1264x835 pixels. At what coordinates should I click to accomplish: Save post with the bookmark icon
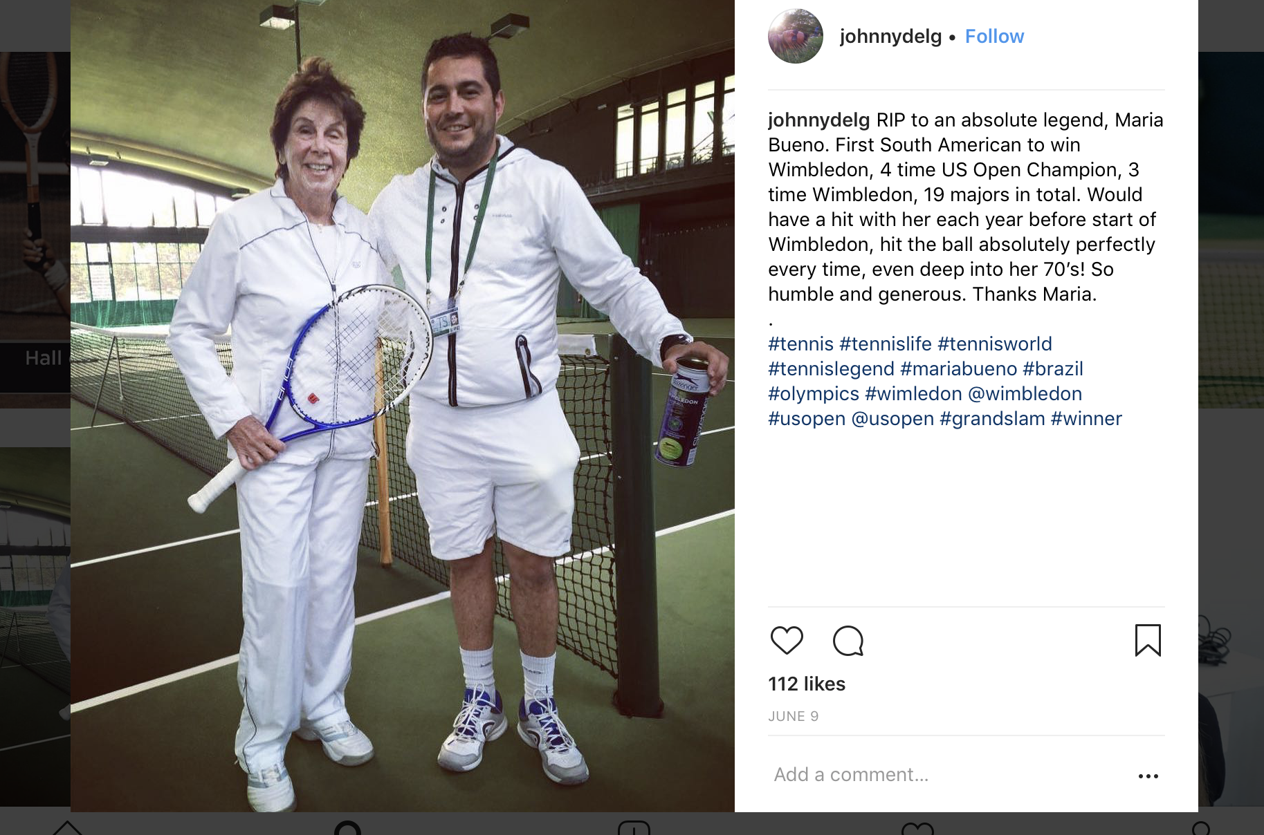[x=1148, y=640]
